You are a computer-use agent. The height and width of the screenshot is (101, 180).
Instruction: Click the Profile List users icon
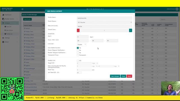click(5, 34)
